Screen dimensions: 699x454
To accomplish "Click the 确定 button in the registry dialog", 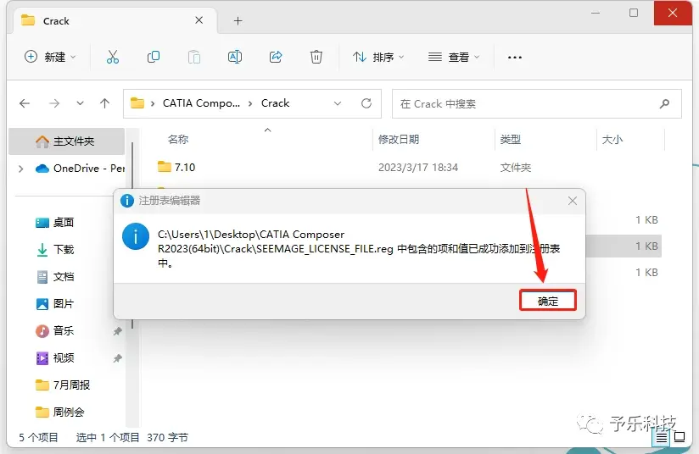I will pos(547,301).
